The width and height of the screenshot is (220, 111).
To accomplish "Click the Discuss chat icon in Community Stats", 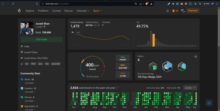I will [x=22, y=97].
